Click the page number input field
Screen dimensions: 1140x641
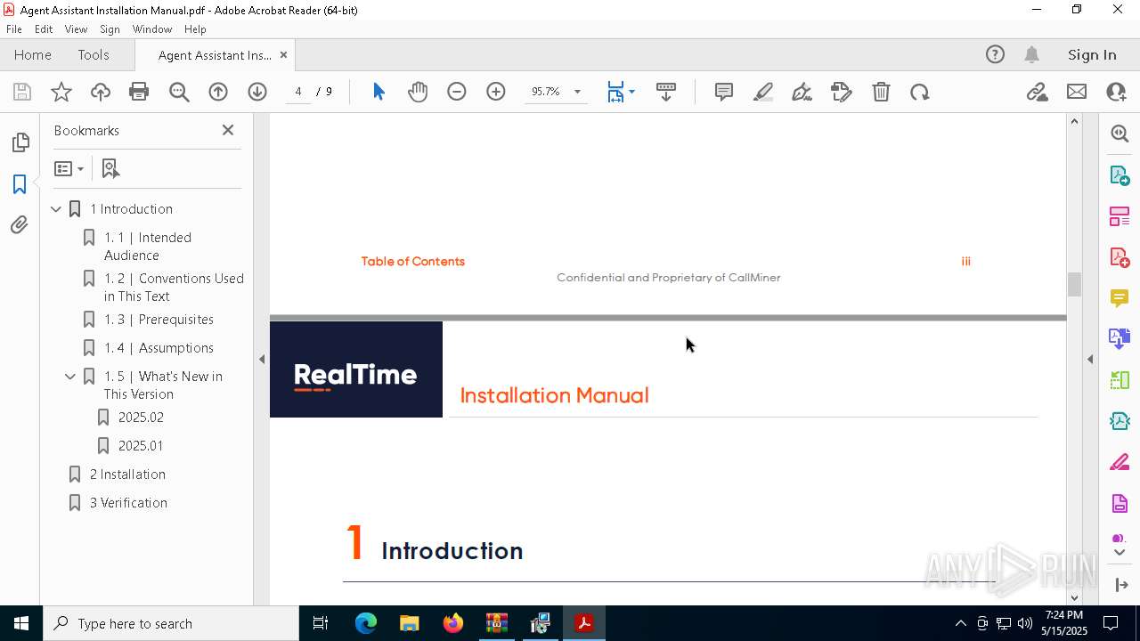click(x=298, y=92)
